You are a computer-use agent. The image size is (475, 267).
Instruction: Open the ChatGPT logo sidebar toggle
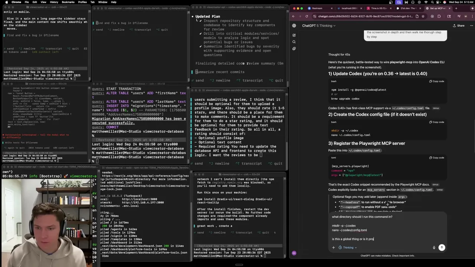tap(294, 26)
